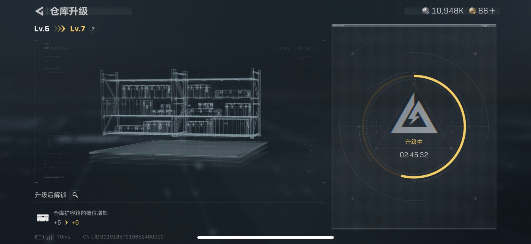The height and width of the screenshot is (244, 531).
Task: Click the 88+ premium currency amount
Action: [486, 11]
